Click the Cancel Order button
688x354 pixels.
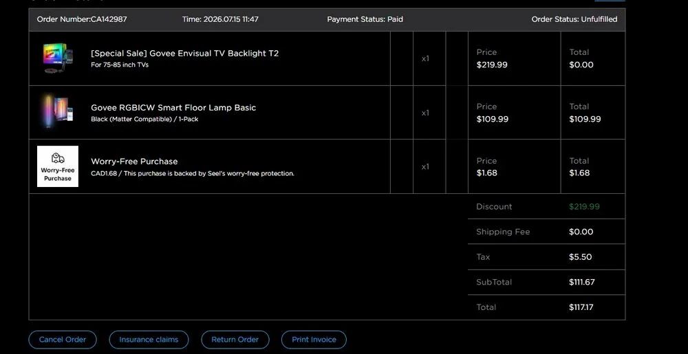point(63,340)
